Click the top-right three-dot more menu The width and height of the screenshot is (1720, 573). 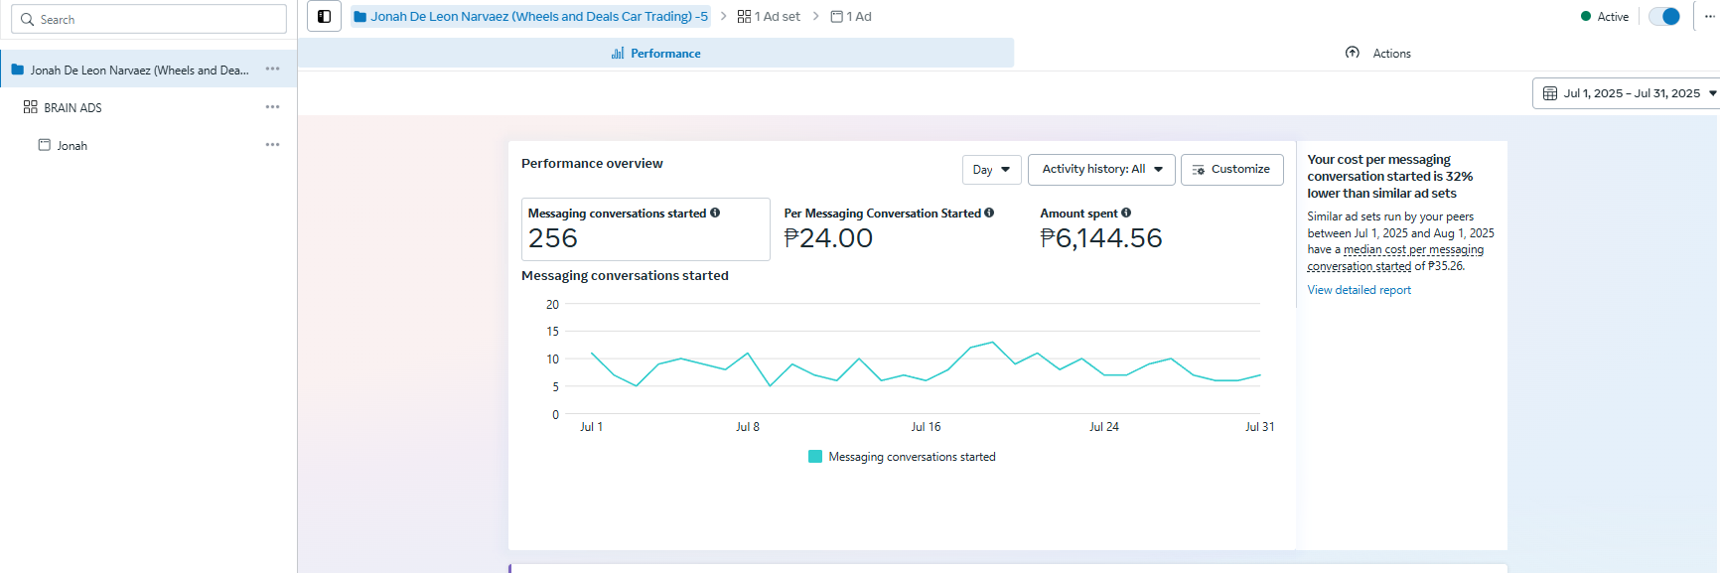(1709, 17)
